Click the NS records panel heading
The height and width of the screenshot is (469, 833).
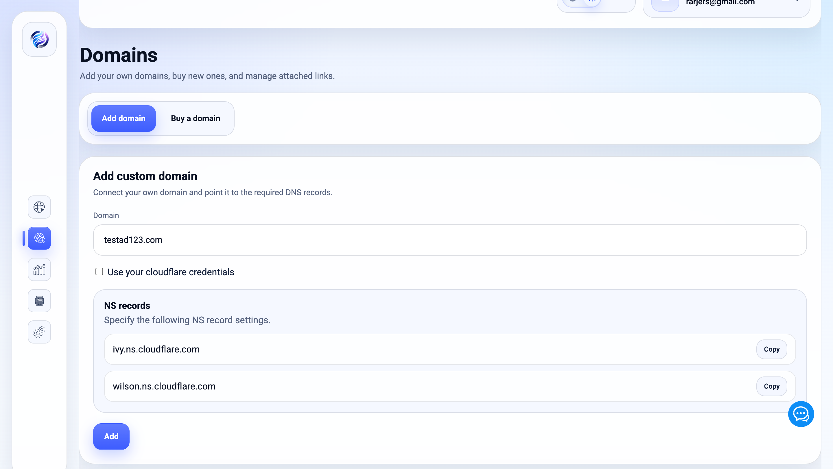(x=127, y=305)
